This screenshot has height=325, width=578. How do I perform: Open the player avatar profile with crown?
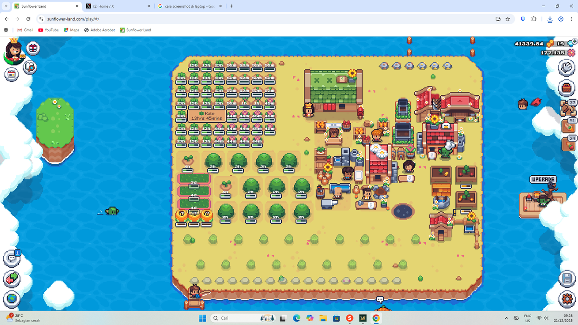click(x=14, y=52)
